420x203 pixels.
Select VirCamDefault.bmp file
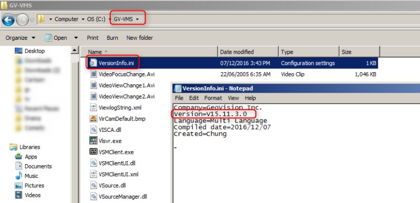pos(122,119)
